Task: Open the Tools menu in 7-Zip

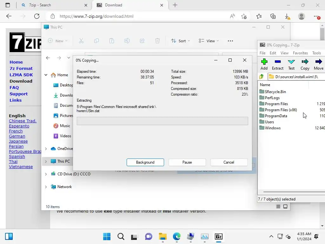Action: coord(316,53)
